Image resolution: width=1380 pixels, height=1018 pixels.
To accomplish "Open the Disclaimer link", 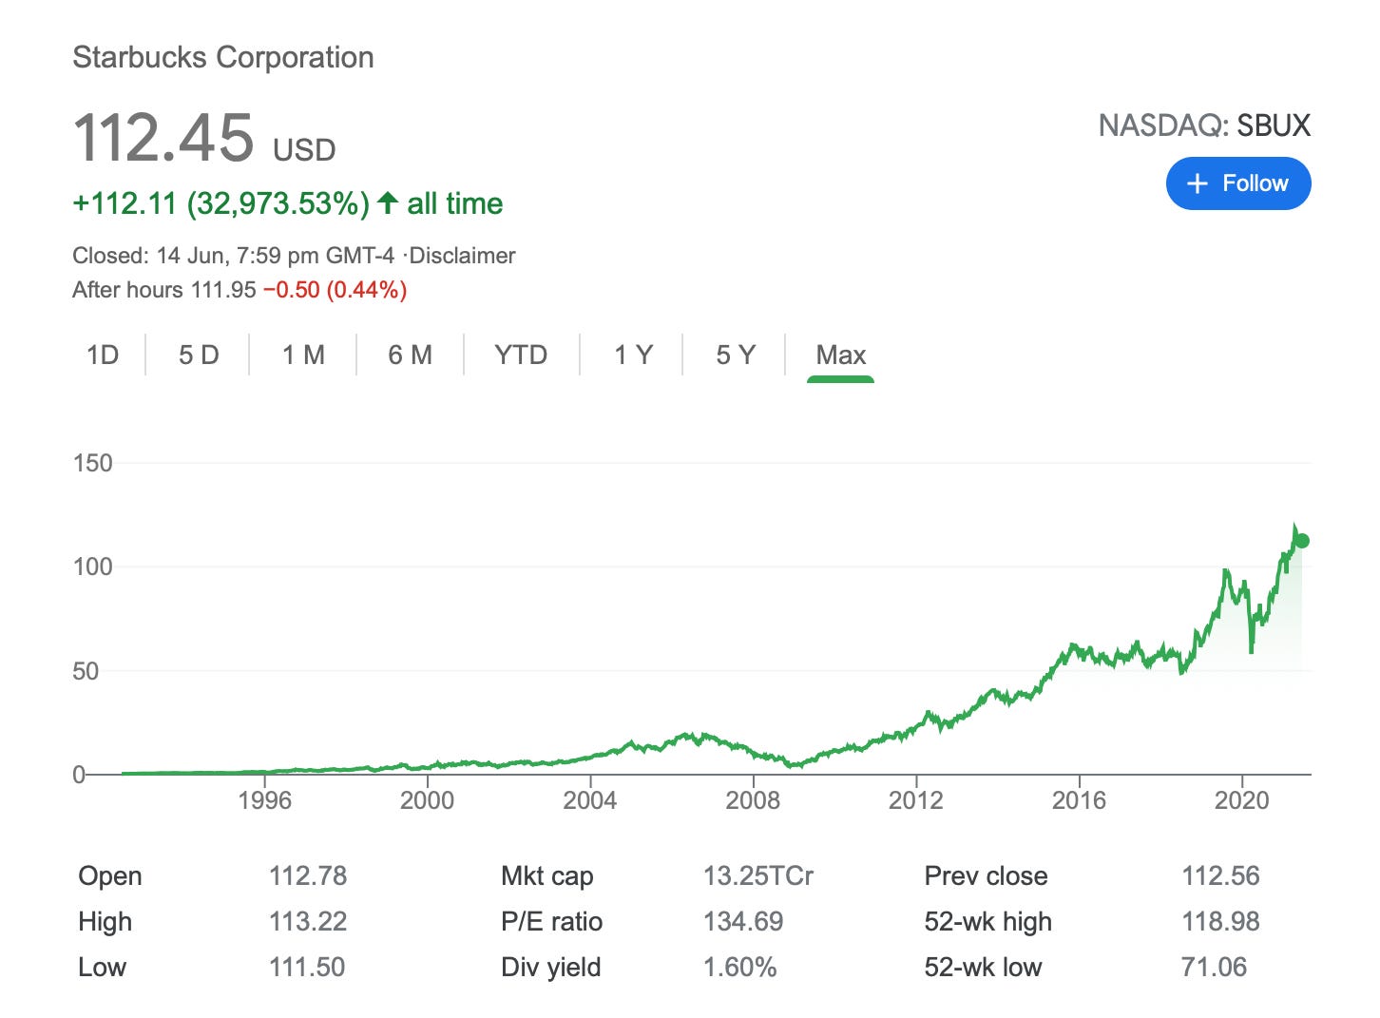I will [462, 256].
